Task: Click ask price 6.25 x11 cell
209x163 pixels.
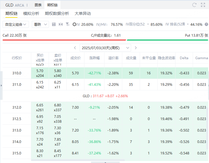Action: tap(58, 85)
